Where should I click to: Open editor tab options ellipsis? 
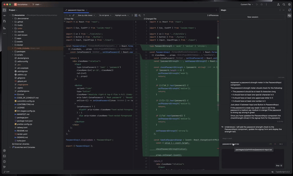click(216, 10)
